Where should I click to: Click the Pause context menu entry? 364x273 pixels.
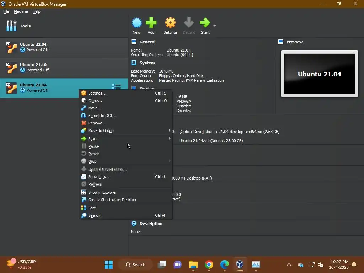[x=125, y=146]
